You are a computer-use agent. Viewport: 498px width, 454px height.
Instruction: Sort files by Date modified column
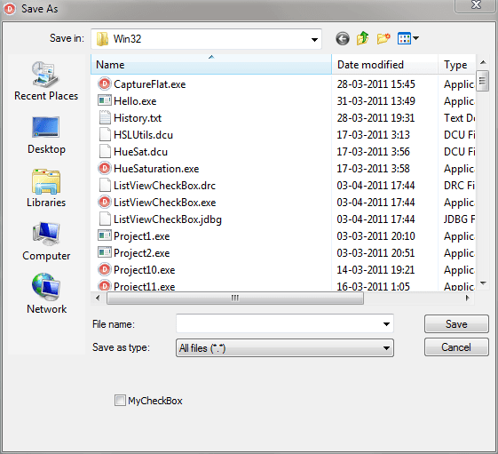pos(384,65)
